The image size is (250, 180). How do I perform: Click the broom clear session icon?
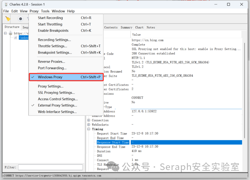8,19
